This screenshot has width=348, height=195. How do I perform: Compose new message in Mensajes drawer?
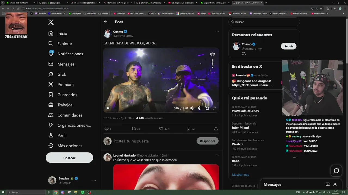[x=328, y=184]
